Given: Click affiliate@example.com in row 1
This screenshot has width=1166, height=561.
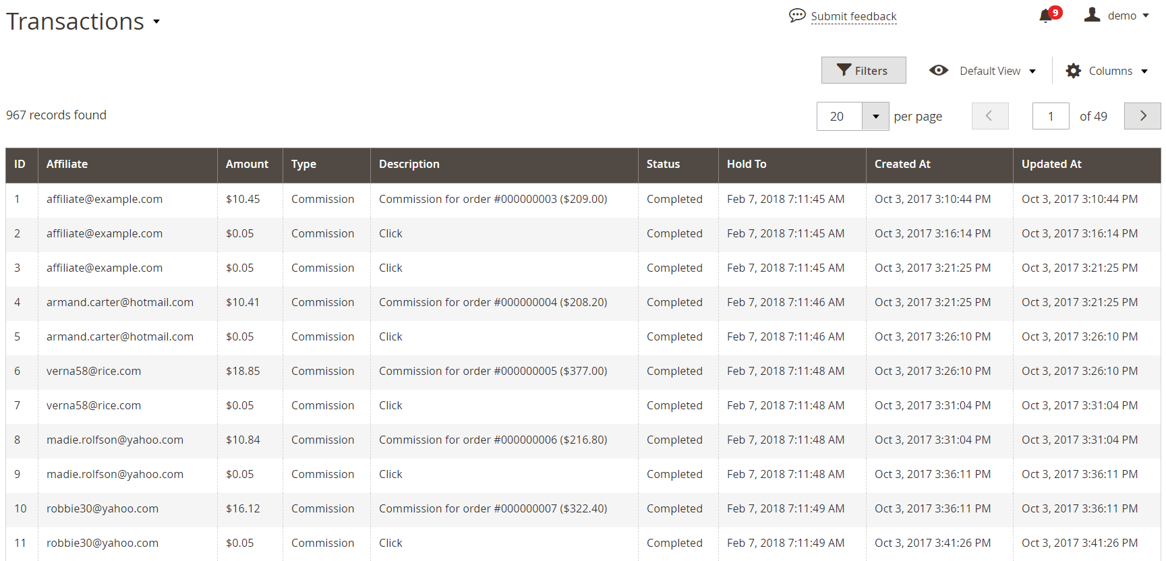Looking at the screenshot, I should pos(105,199).
